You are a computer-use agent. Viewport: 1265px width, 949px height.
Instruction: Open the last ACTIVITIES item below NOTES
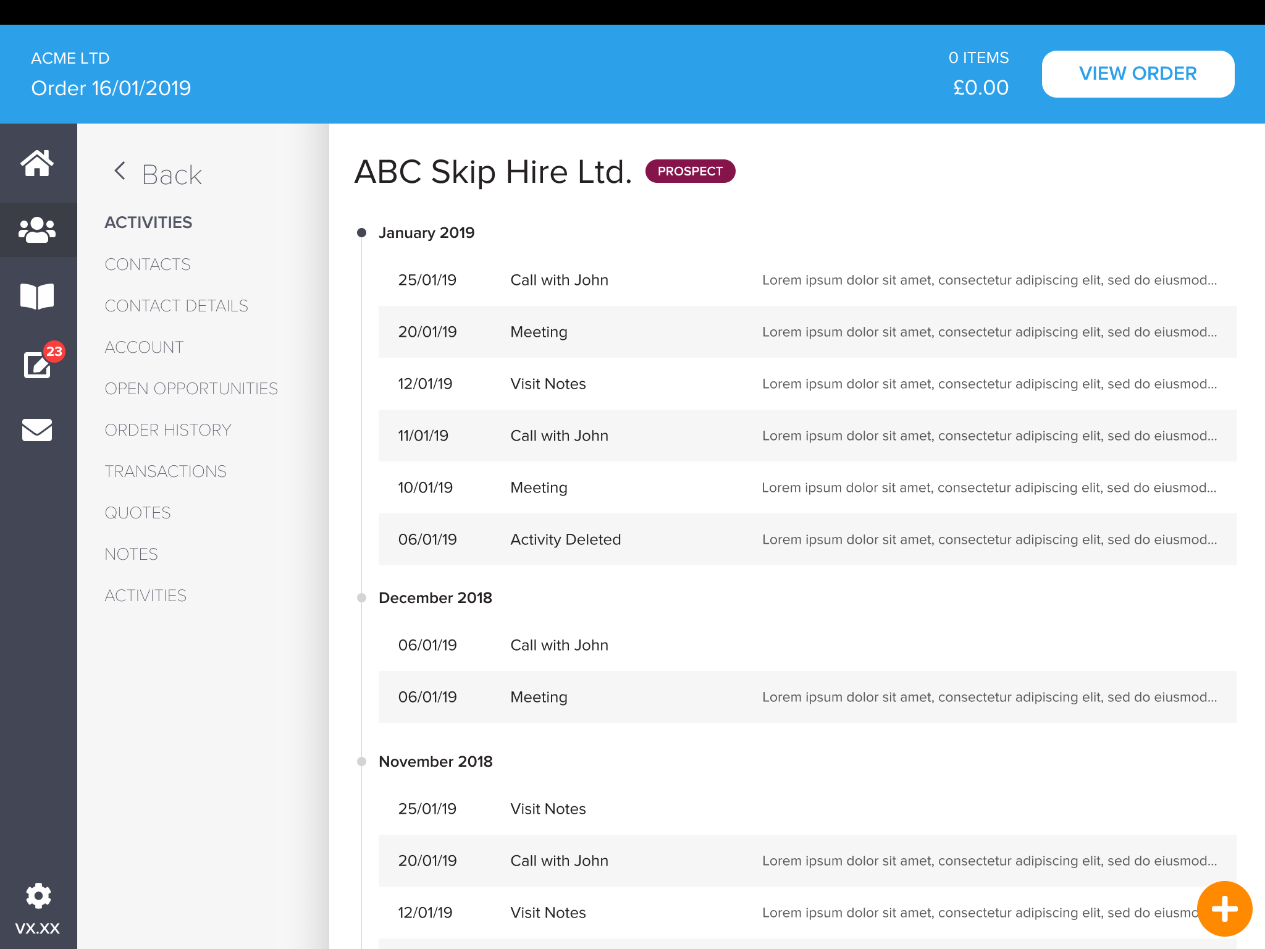coord(145,596)
